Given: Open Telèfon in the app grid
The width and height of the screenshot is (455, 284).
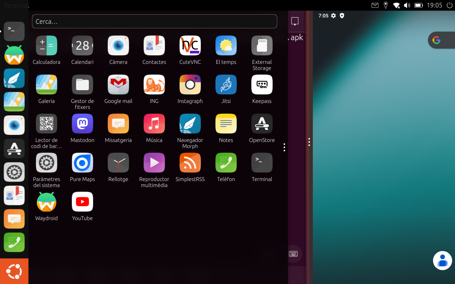Looking at the screenshot, I should [226, 163].
